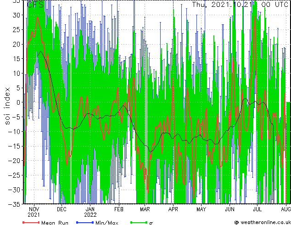
Task: Click the 'JAN 2022' x-axis label
Action: 90,212
